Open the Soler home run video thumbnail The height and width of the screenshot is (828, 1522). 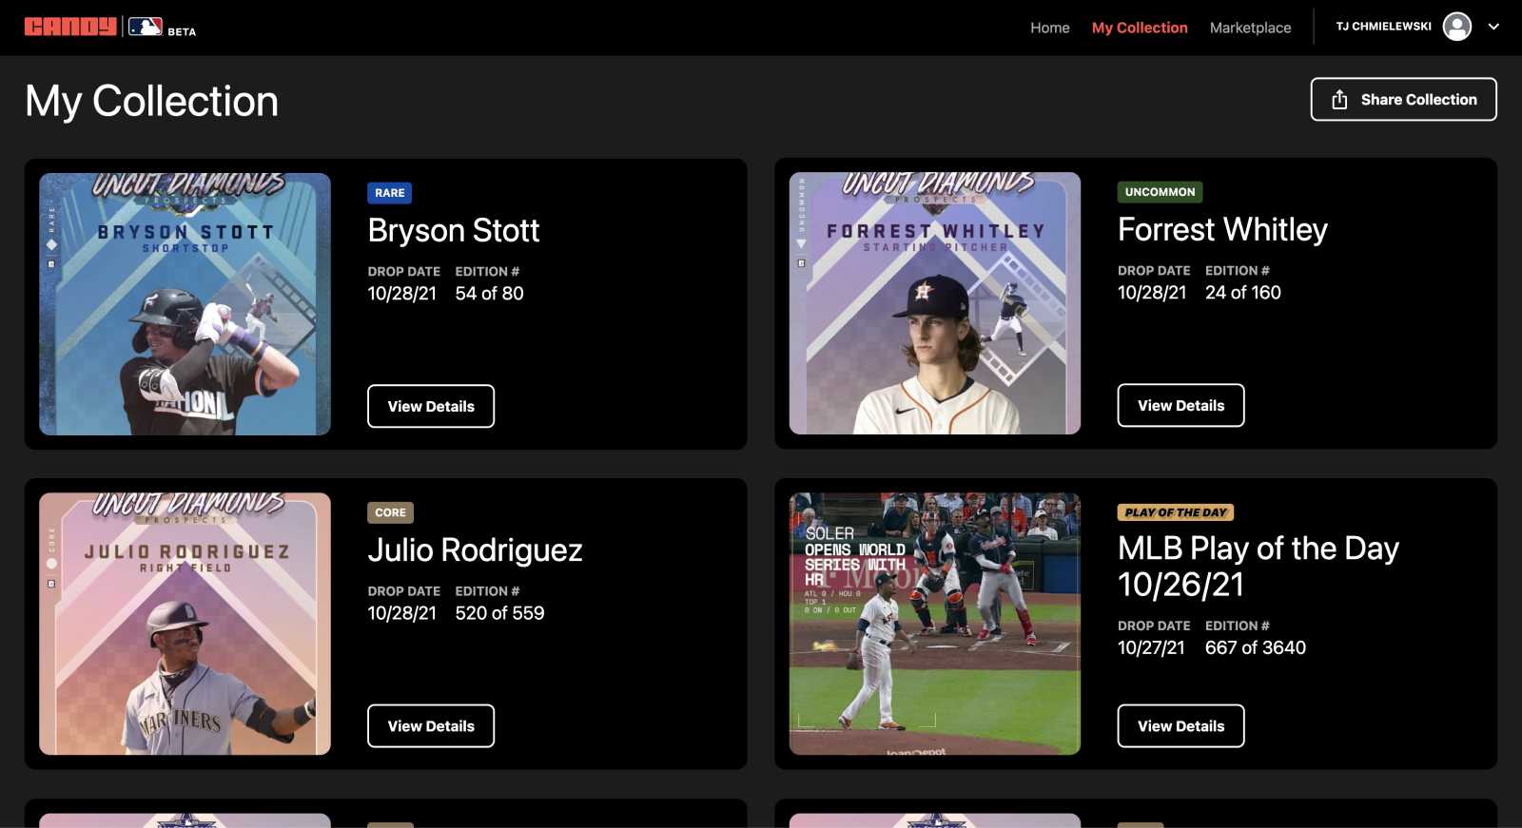(x=934, y=624)
